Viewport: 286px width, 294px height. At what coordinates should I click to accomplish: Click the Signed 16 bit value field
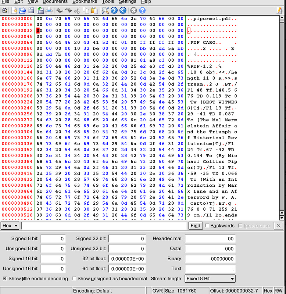[x=53, y=259]
